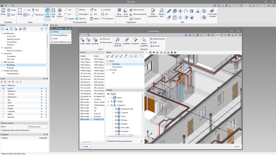Click the Cancel button
This screenshot has width=276, height=155.
click(x=236, y=146)
